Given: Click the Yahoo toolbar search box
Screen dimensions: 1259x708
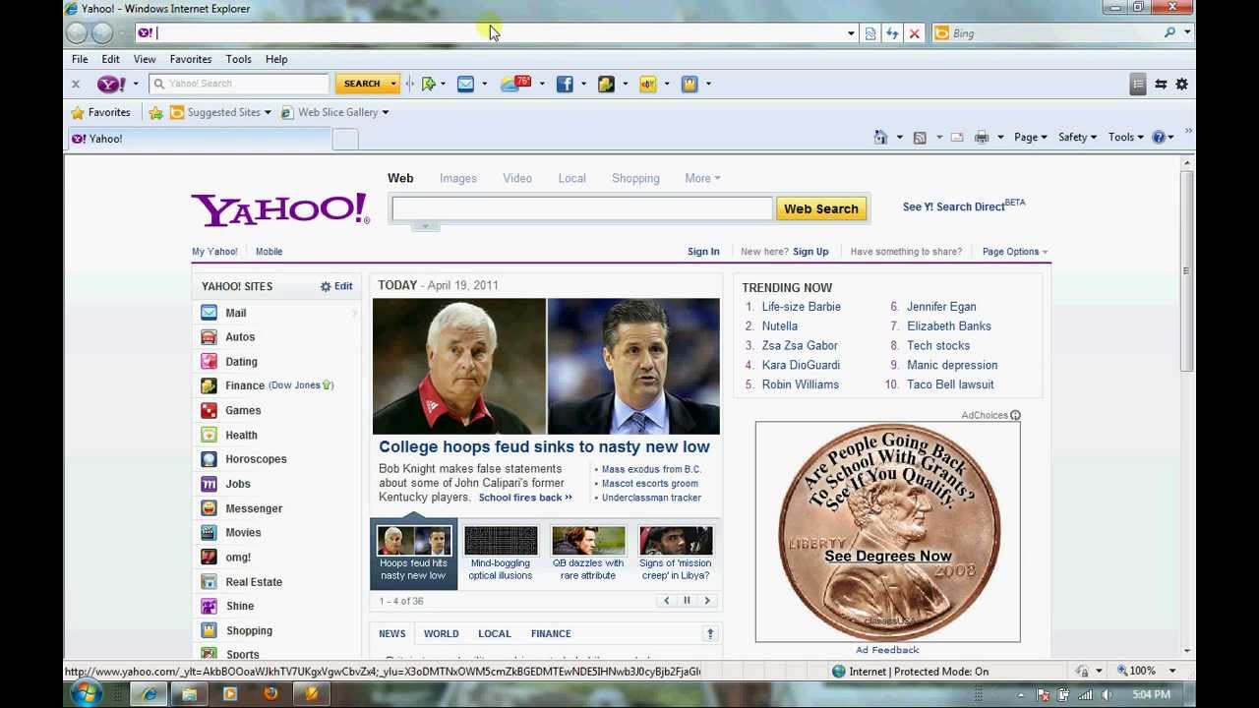Looking at the screenshot, I should (239, 84).
